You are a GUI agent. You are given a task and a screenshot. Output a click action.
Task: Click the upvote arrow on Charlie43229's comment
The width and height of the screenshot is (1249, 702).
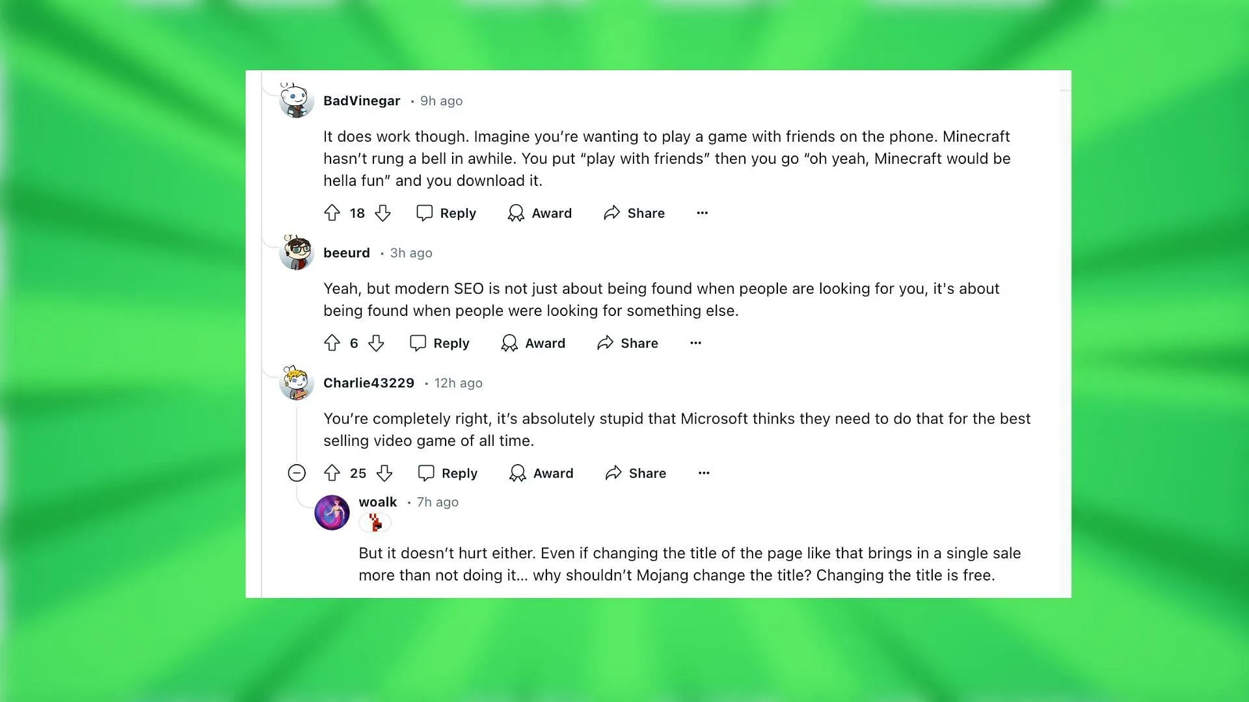333,473
